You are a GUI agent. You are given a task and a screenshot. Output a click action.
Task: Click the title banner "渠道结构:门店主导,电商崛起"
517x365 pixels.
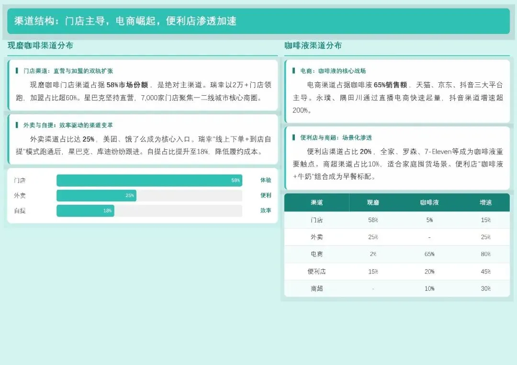[258, 21]
